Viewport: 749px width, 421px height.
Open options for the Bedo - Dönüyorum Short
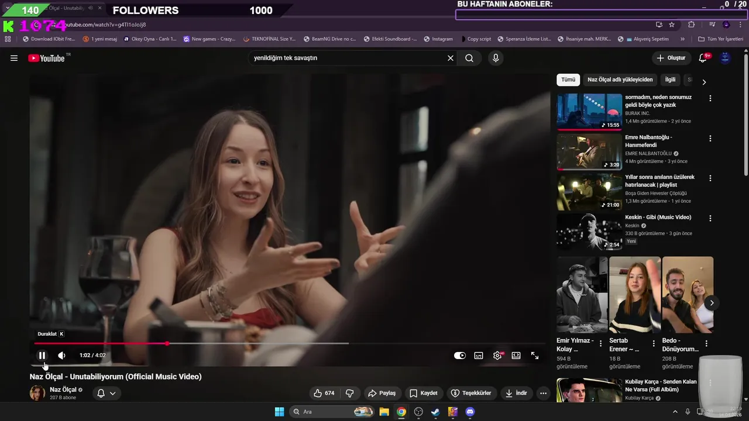click(706, 344)
